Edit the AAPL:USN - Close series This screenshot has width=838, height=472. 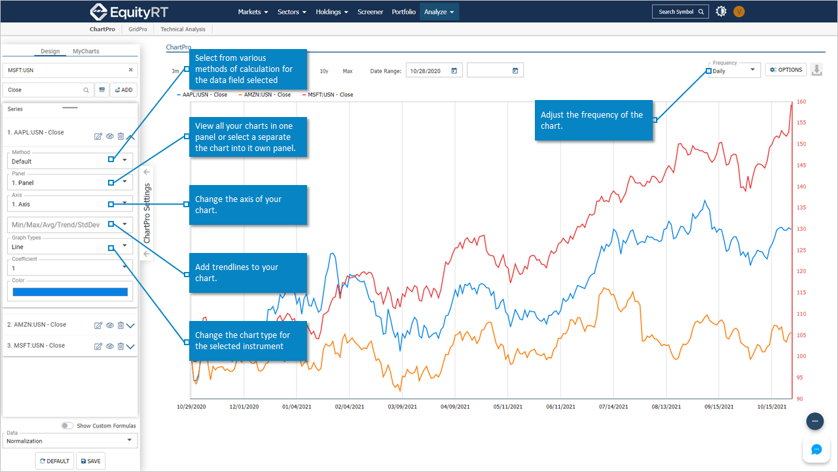click(98, 137)
